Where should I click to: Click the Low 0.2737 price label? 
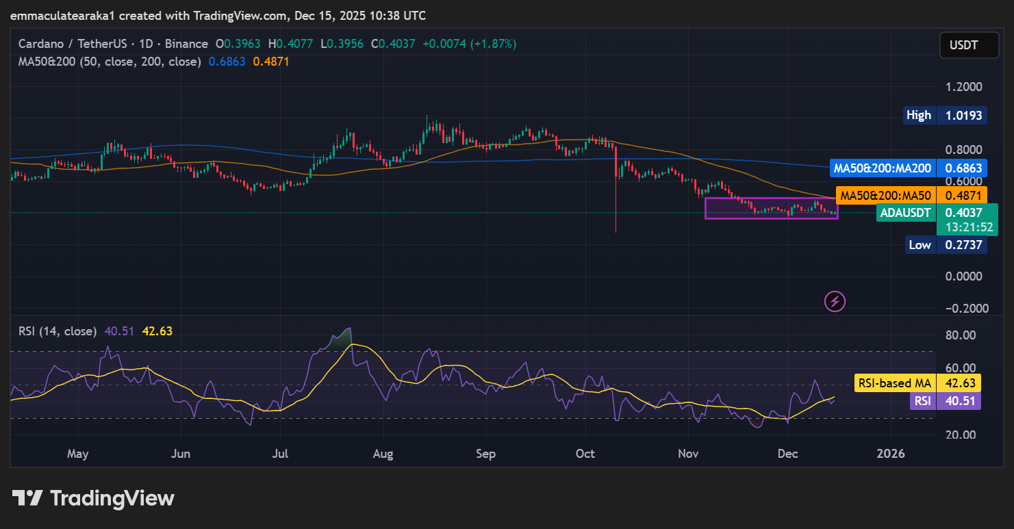(x=946, y=245)
